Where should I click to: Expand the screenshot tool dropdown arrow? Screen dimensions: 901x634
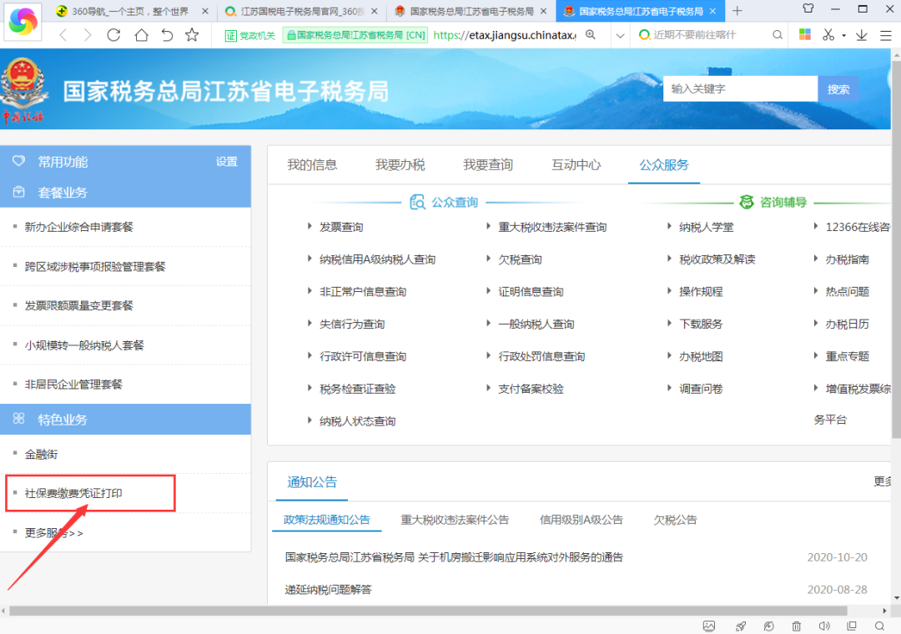(x=843, y=36)
